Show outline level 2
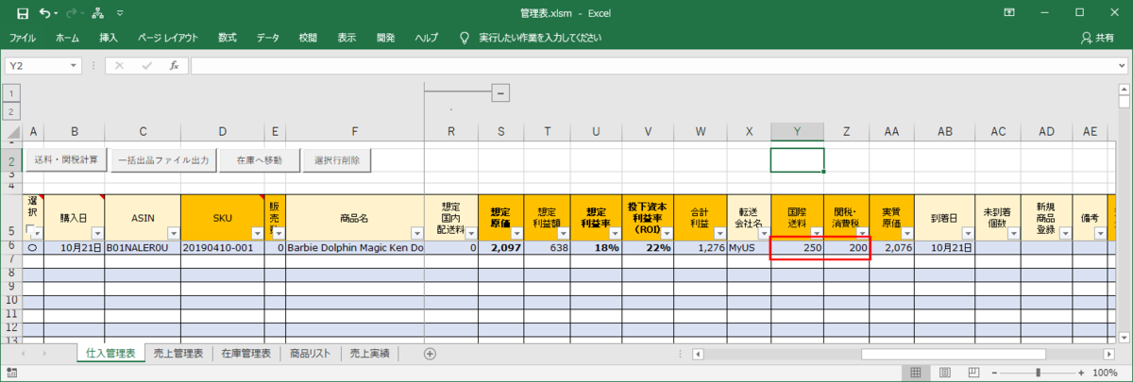This screenshot has height=382, width=1133. (x=11, y=111)
